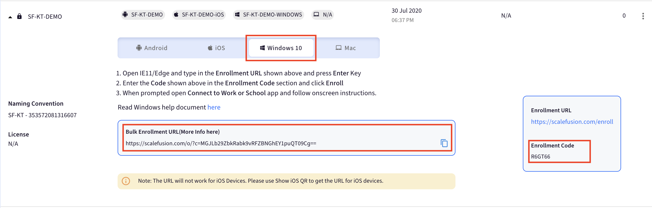
Task: Click the Bulk Enrollment URL(More Info here) label
Action: (x=173, y=132)
